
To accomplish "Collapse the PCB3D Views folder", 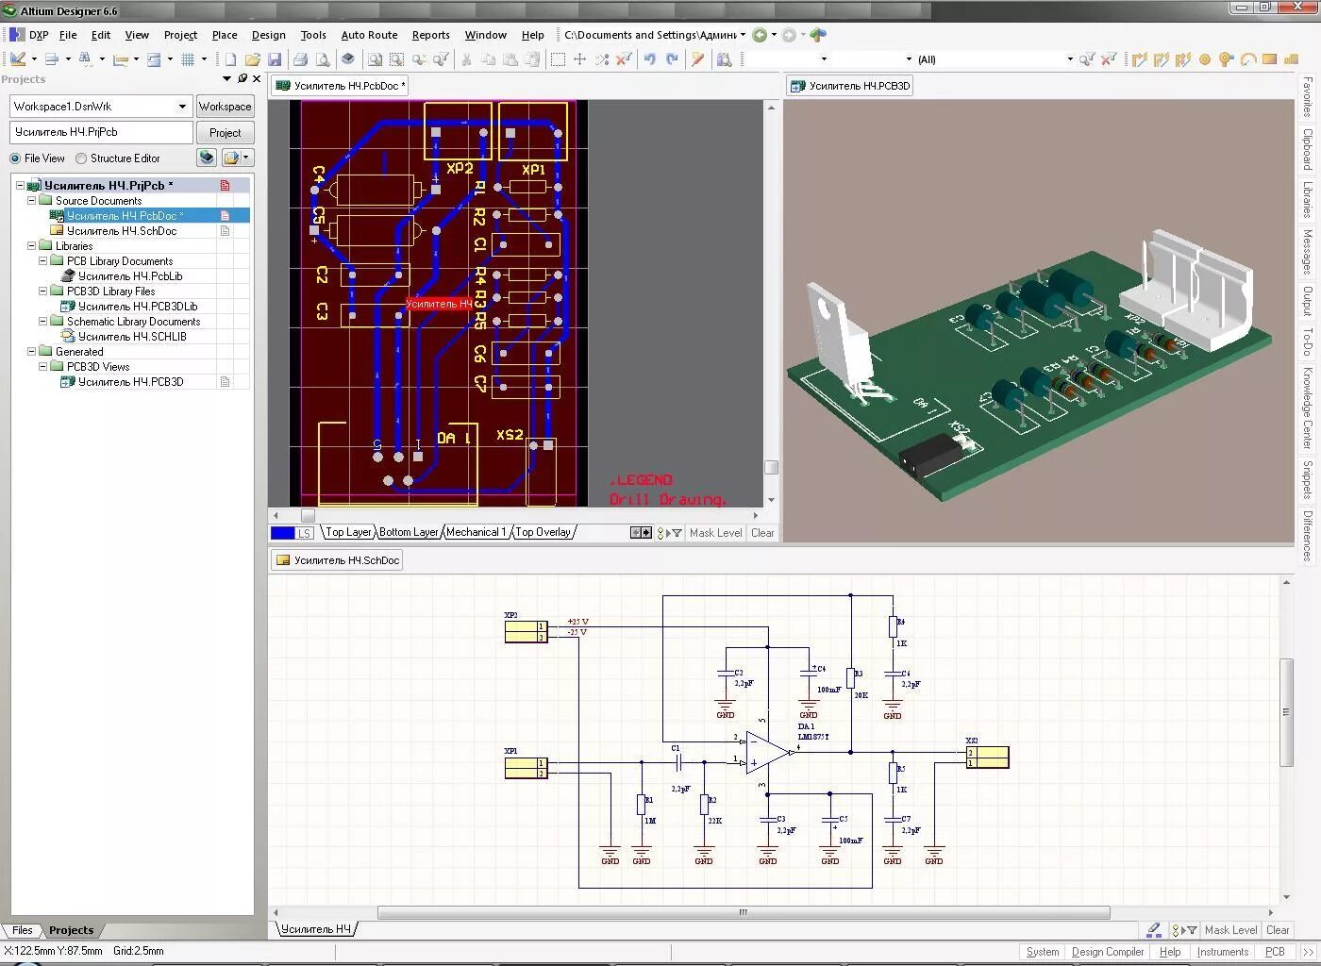I will click(42, 367).
